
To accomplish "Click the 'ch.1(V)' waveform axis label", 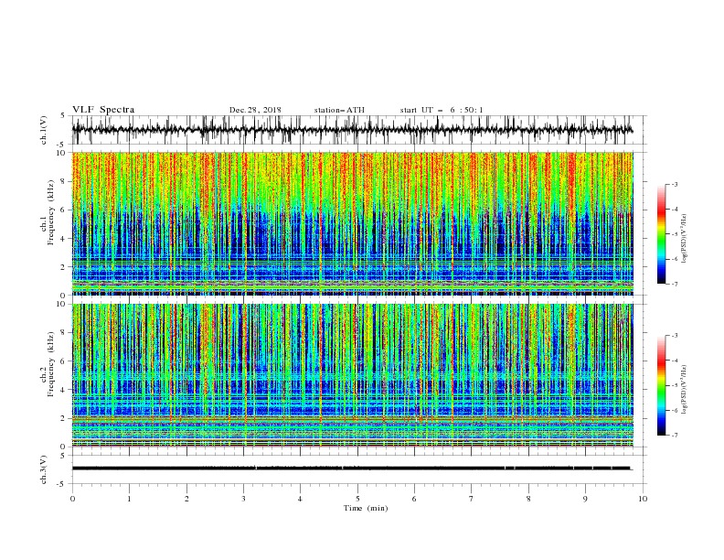I will point(44,130).
